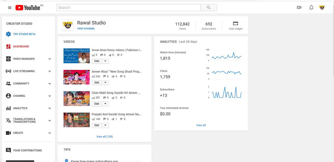Click the Live Streaming broadcast icon
The height and width of the screenshot is (162, 334).
8,71
